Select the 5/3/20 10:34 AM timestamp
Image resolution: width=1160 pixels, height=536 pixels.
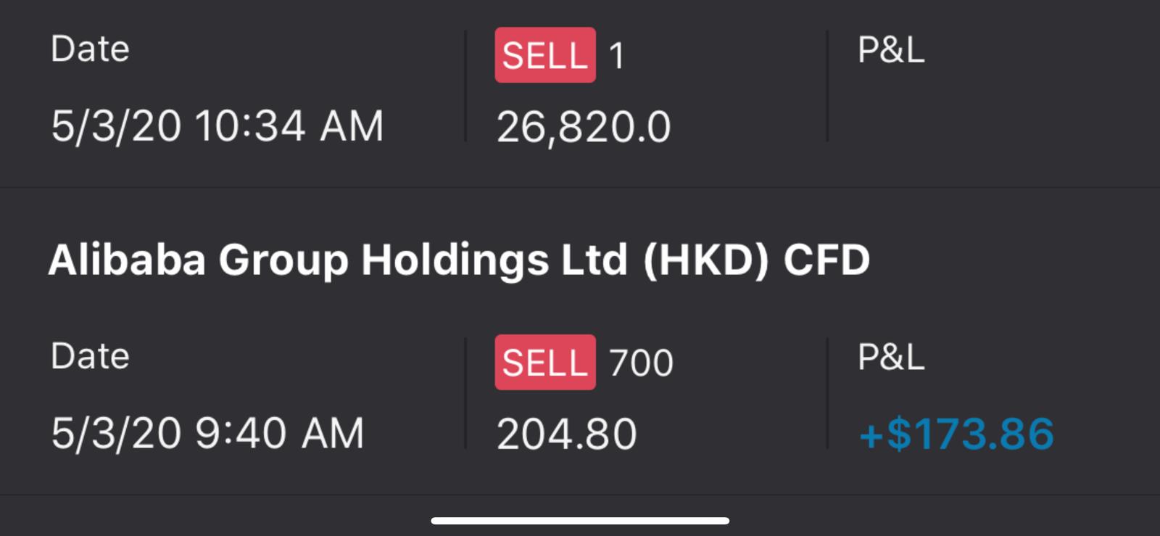click(217, 126)
